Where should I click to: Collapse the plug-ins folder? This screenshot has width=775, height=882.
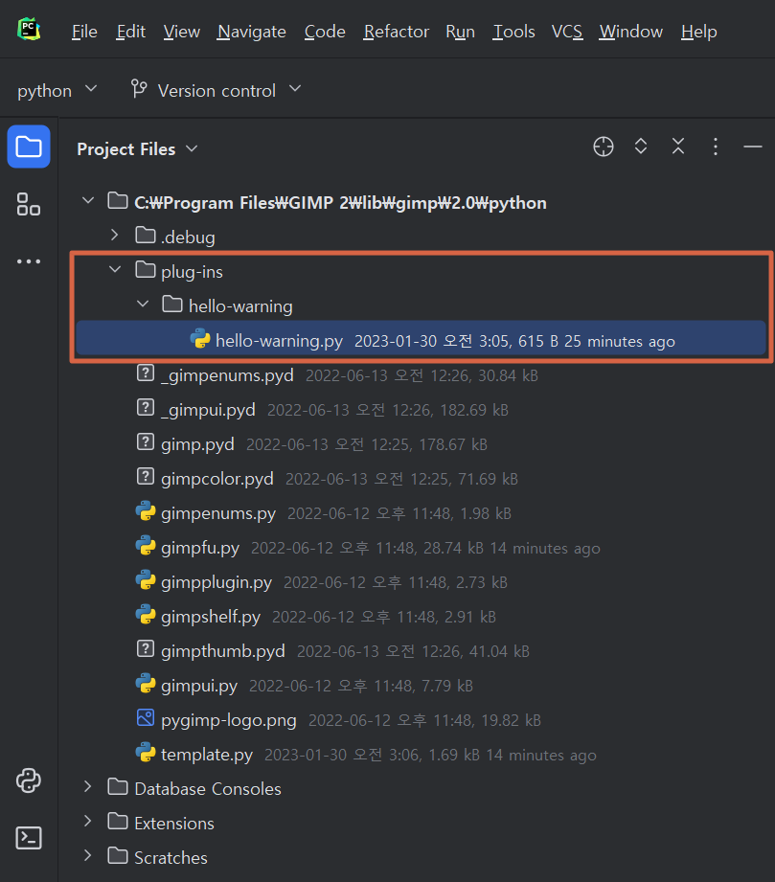115,270
